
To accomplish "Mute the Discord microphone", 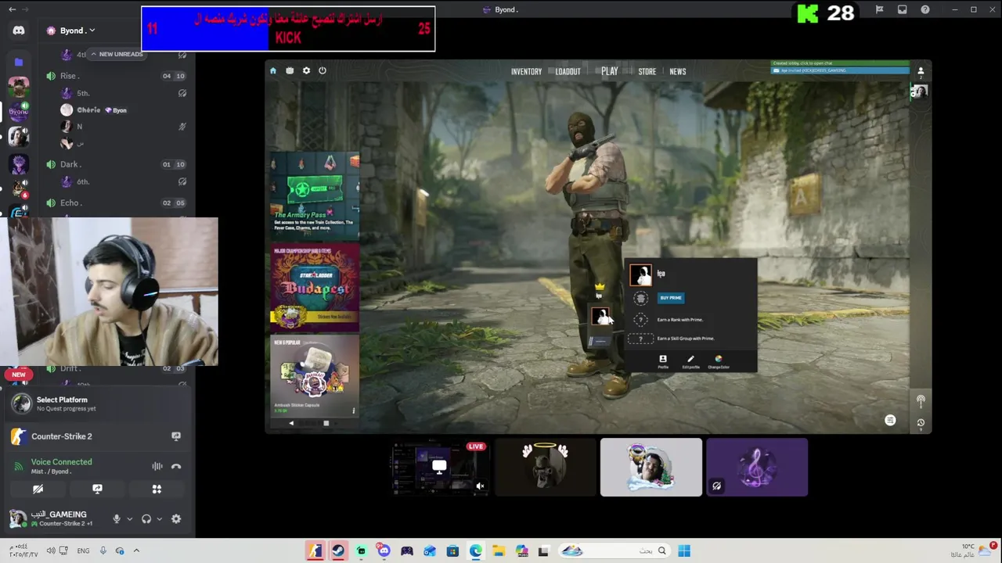I will [x=117, y=518].
